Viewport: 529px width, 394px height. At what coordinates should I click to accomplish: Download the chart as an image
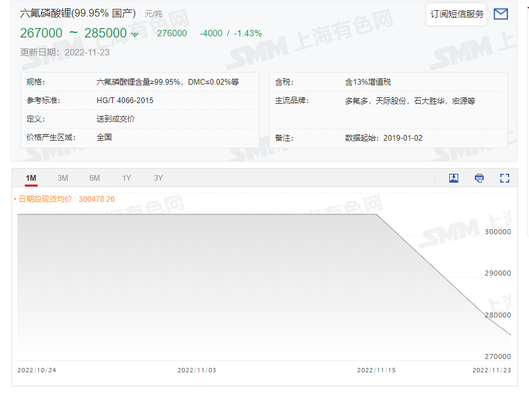453,178
